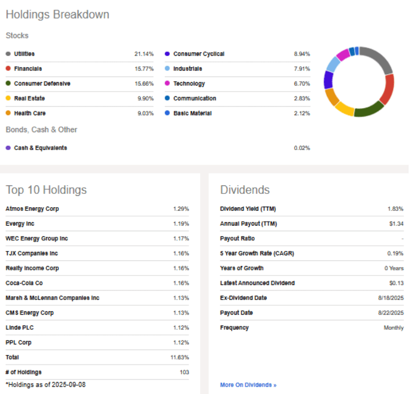Select the magenta Technology bullet icon
Image resolution: width=409 pixels, height=394 pixels.
(x=167, y=83)
